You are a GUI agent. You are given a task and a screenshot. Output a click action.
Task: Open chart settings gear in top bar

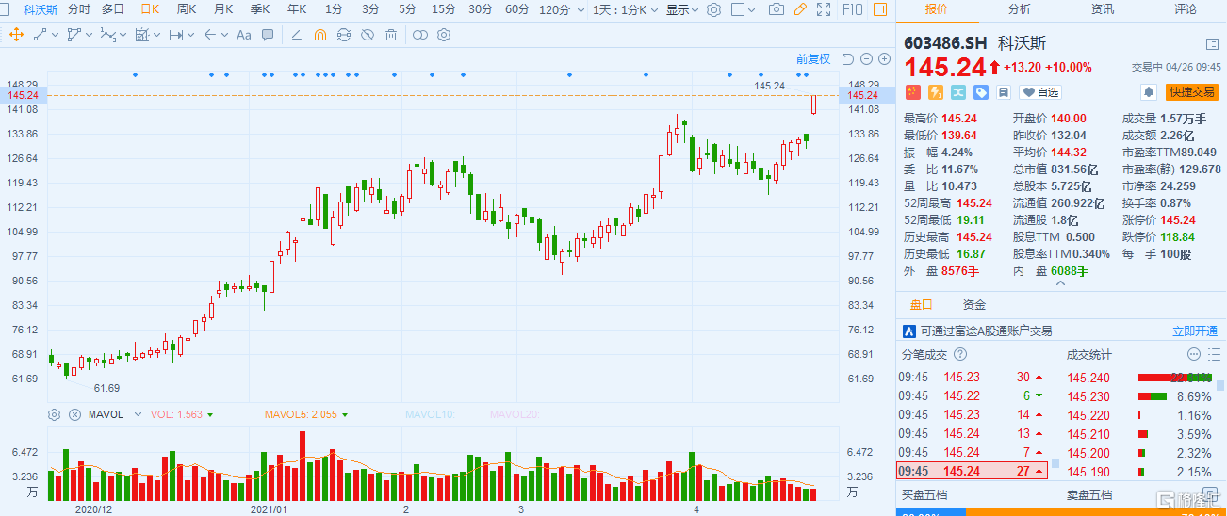point(713,9)
